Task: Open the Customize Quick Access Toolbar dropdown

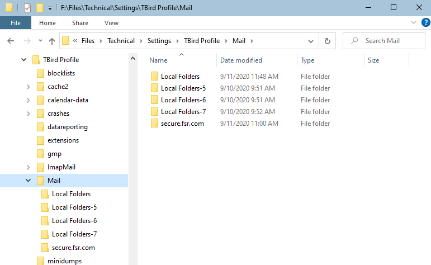Action: [x=50, y=8]
